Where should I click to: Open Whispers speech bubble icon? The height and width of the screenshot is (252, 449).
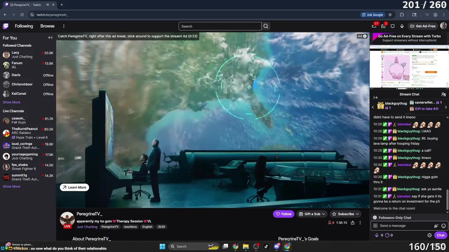(x=393, y=26)
